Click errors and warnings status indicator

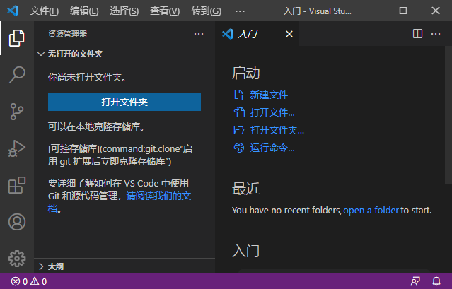click(29, 281)
